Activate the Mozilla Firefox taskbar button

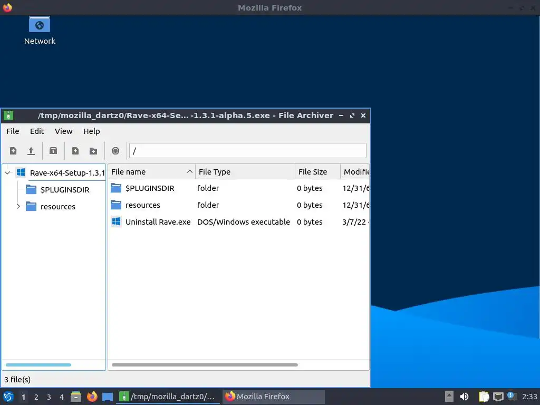(274, 397)
